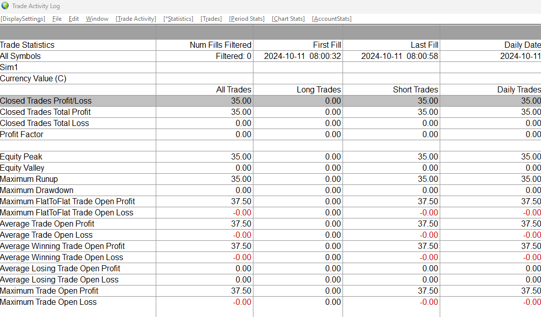Viewport: 541px width, 317px height.
Task: Open the Edit menu
Action: (x=73, y=19)
